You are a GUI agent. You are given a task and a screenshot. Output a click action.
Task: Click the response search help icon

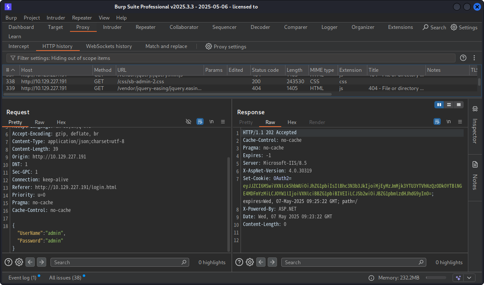(239, 262)
